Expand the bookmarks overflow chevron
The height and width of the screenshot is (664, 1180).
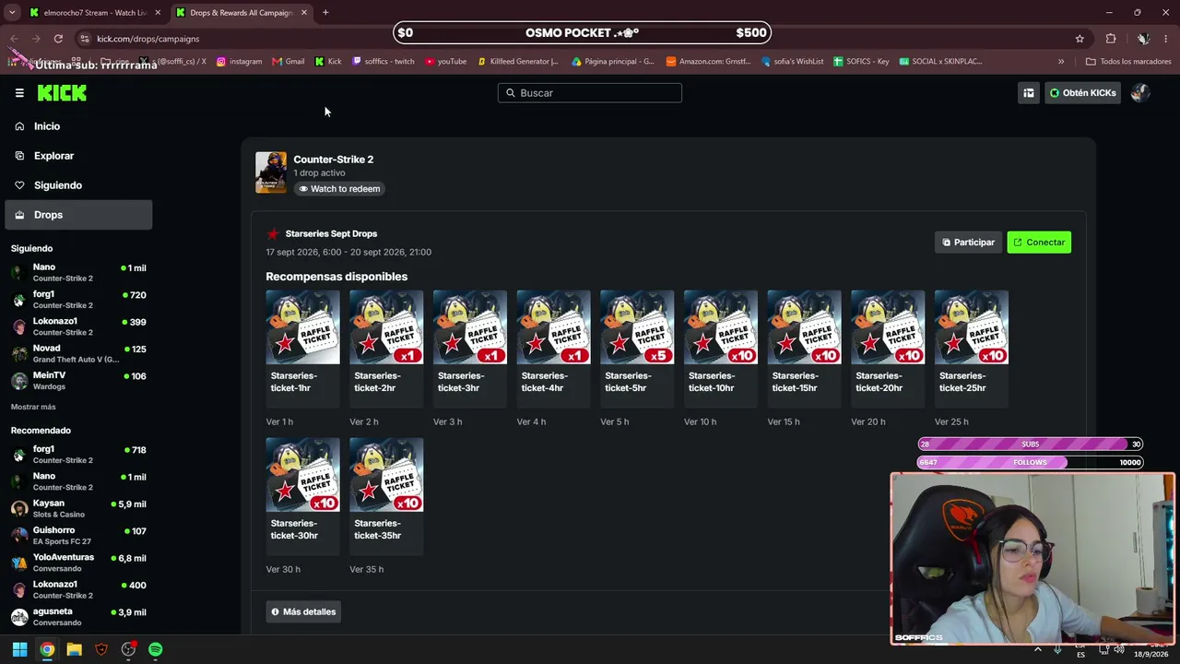pos(1061,62)
